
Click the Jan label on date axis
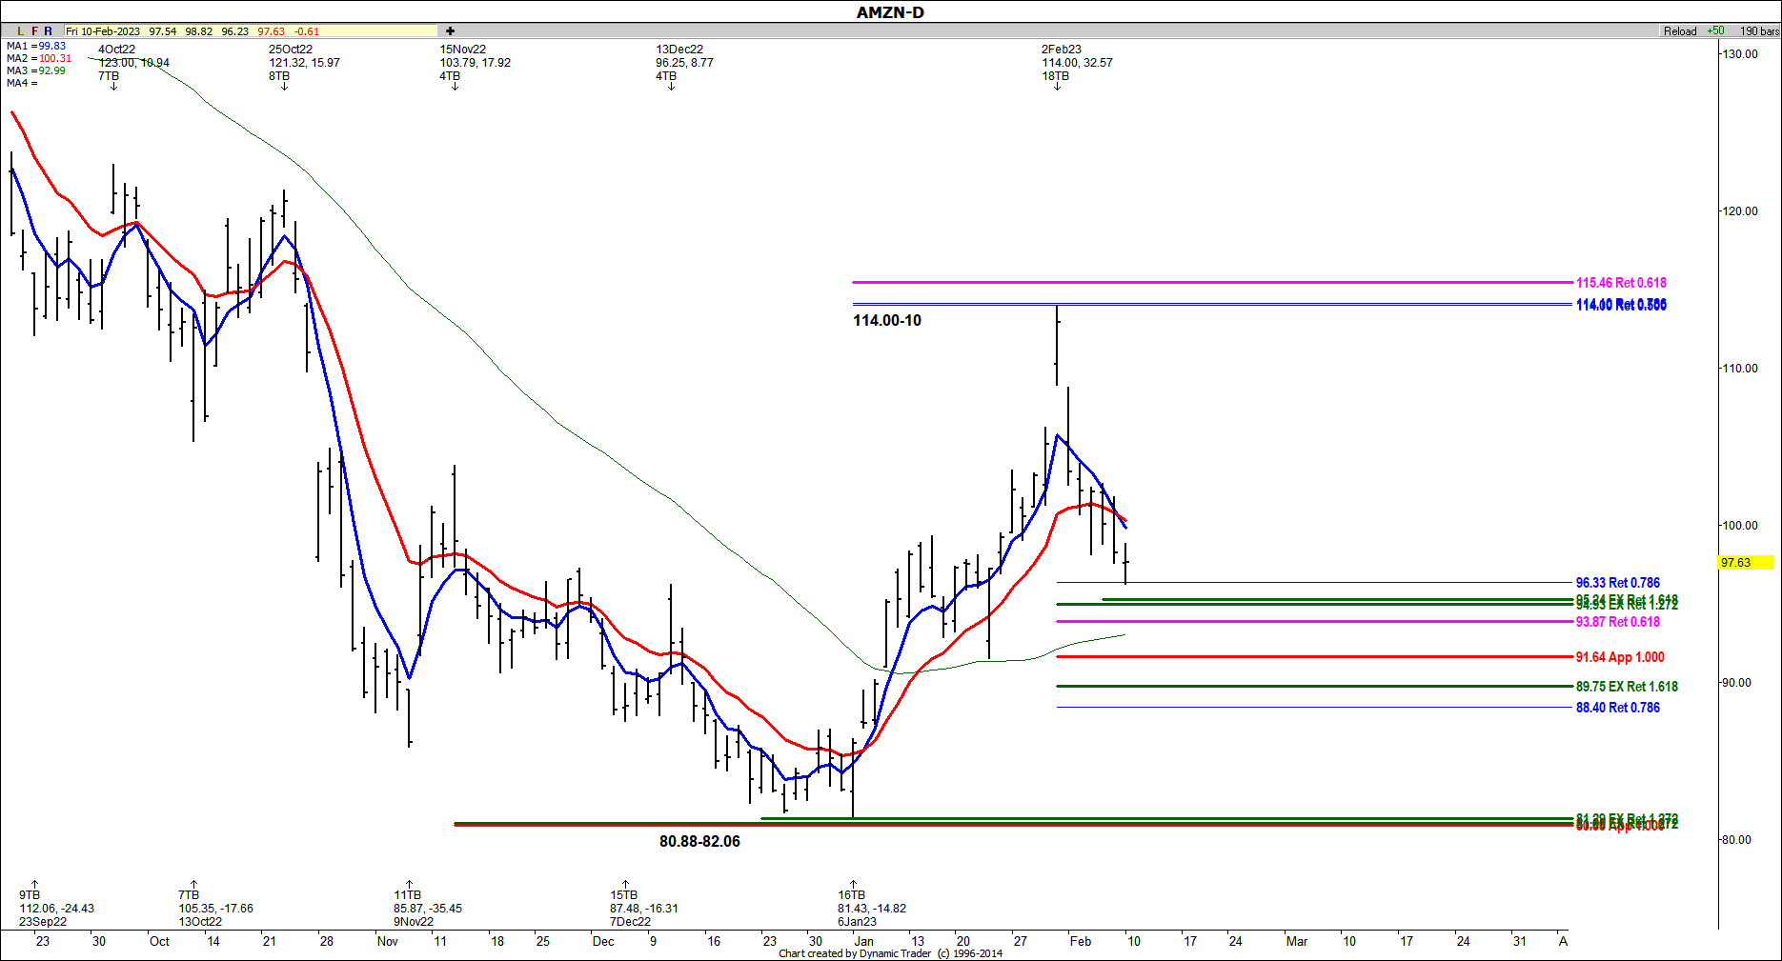coord(863,941)
